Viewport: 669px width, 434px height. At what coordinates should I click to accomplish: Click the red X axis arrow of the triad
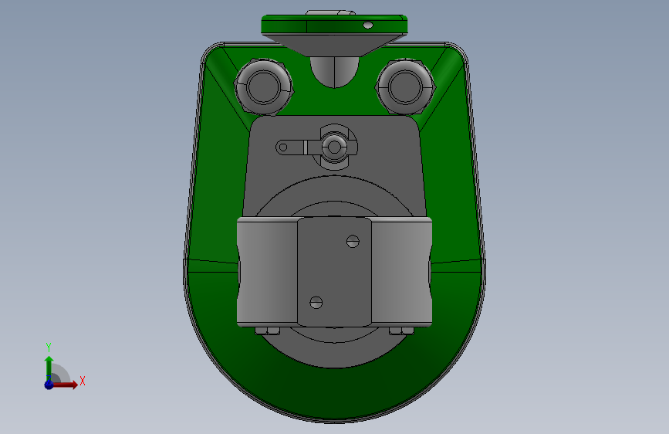[65, 385]
